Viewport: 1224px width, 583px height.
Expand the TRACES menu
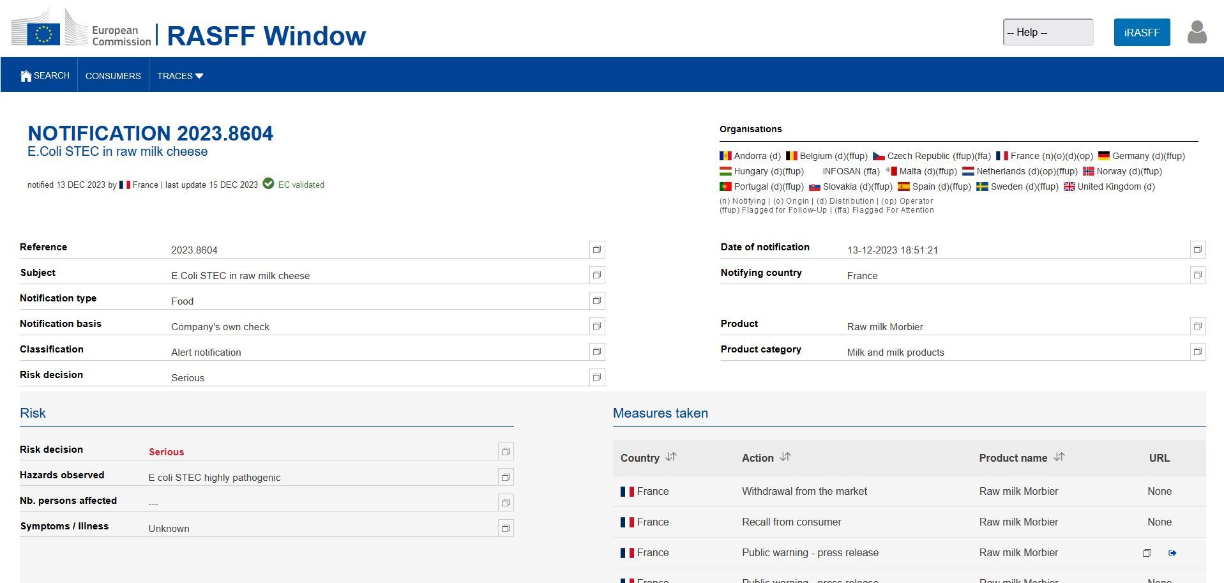(180, 76)
